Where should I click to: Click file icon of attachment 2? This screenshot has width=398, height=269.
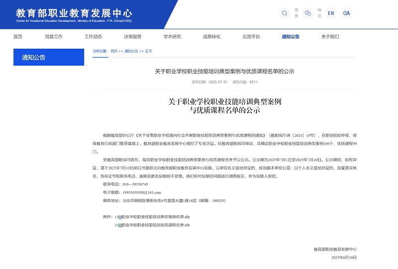(119, 225)
